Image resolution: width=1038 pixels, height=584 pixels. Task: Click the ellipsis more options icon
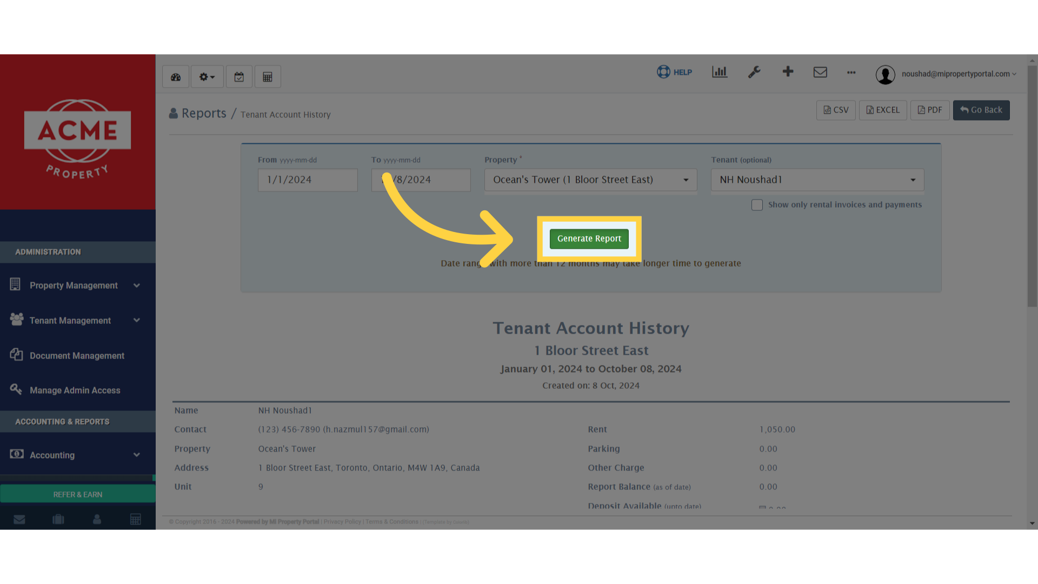(x=851, y=73)
